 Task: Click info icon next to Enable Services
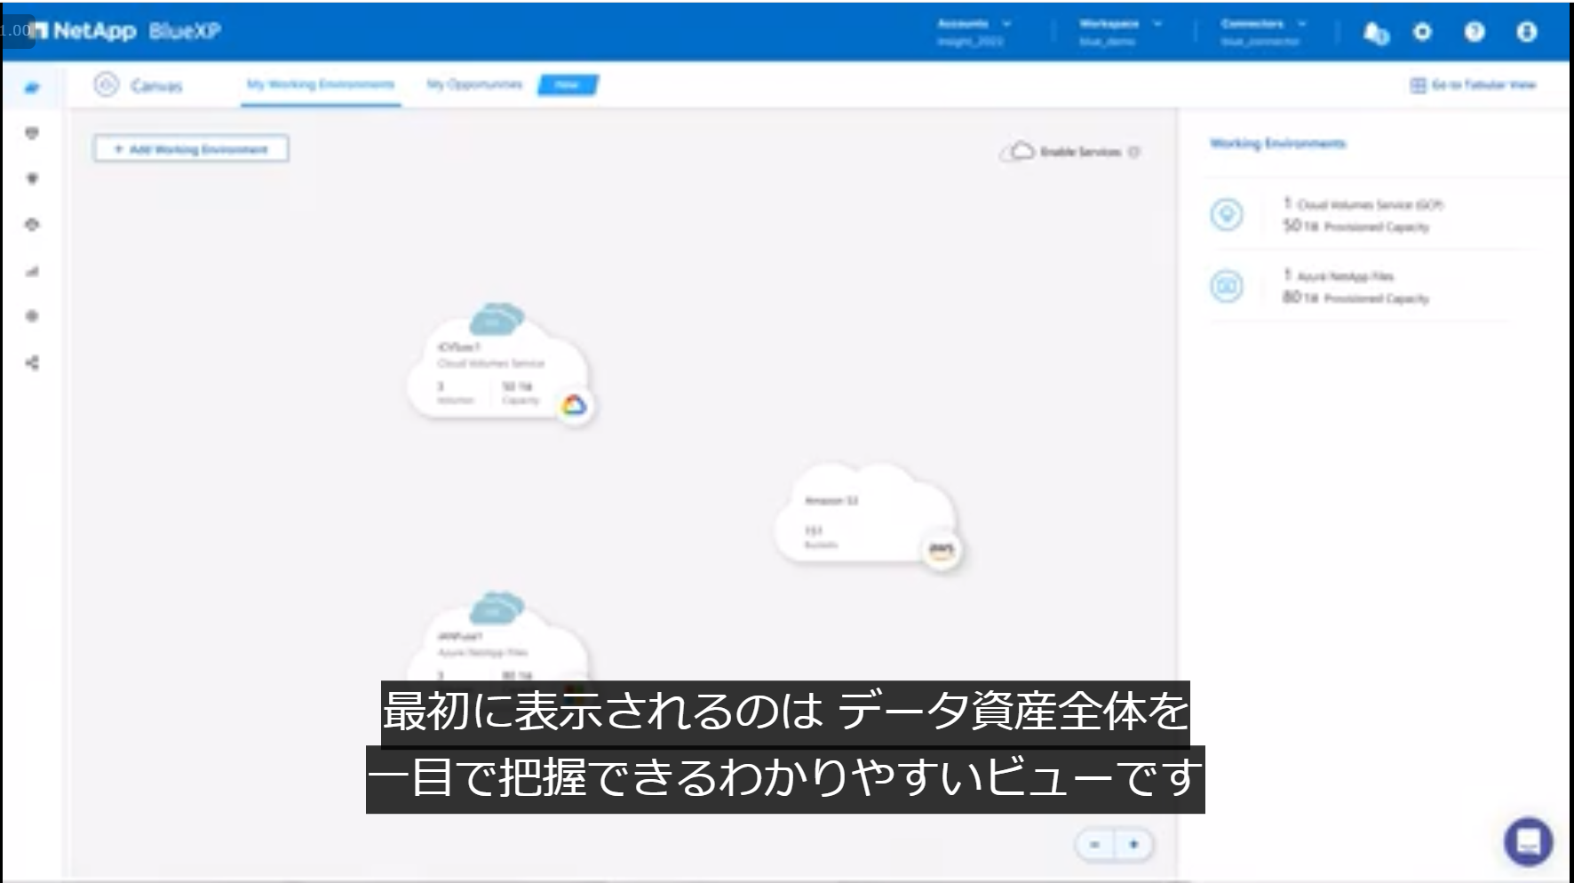1134,152
